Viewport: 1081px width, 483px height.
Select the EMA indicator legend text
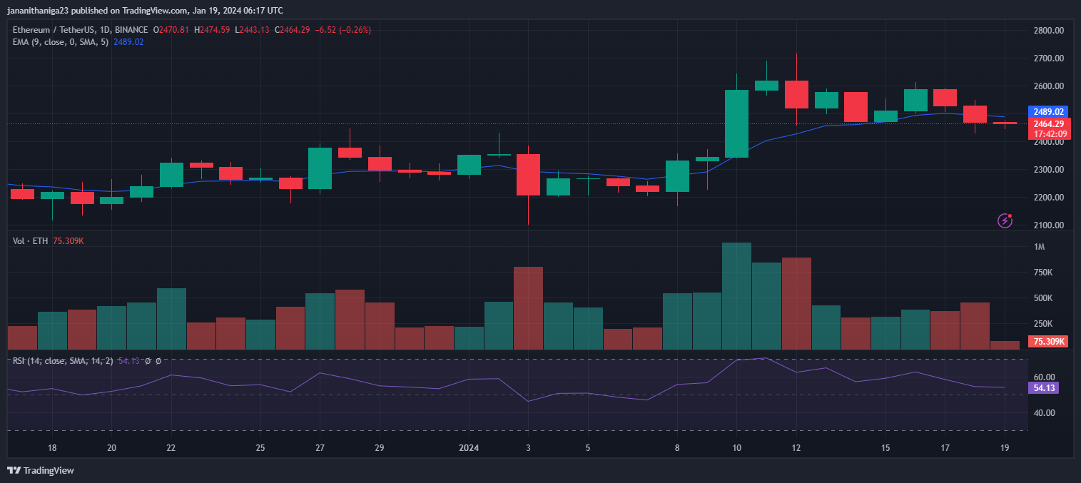[x=60, y=42]
